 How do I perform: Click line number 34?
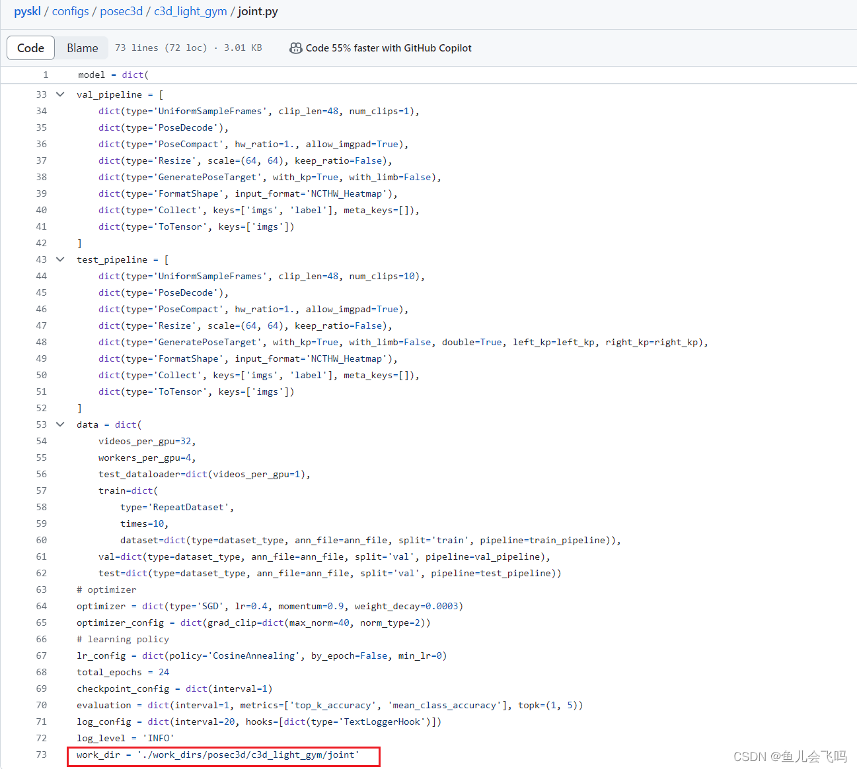(x=41, y=111)
